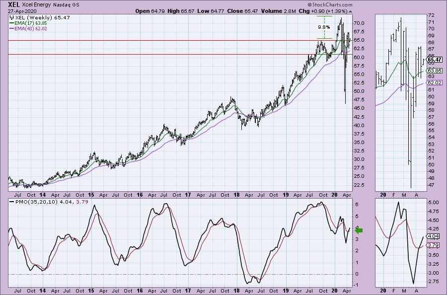Click the Volume 2.8M value
447x295 pixels.
(278, 11)
